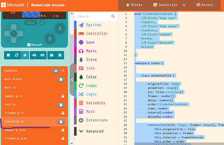Open tilemap.g.jres file
Image resolution: width=224 pixels, height=145 pixels.
click(34, 138)
